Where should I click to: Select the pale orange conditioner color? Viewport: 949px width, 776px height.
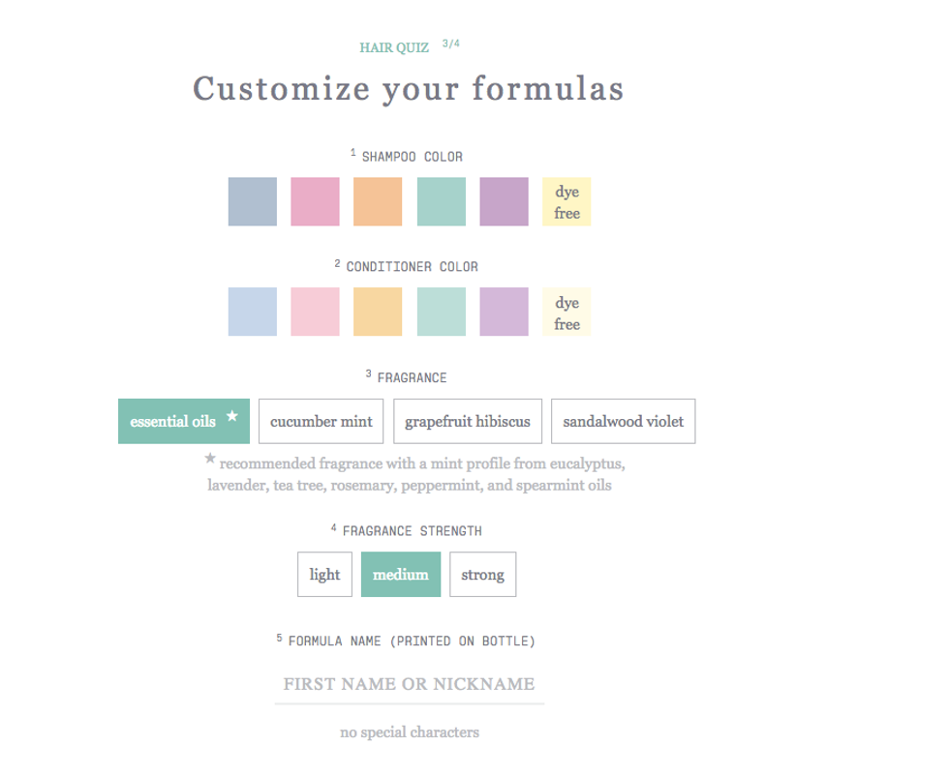coord(378,312)
